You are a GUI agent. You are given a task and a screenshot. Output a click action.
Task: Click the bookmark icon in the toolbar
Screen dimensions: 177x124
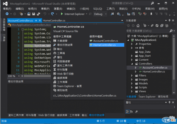point(151,14)
